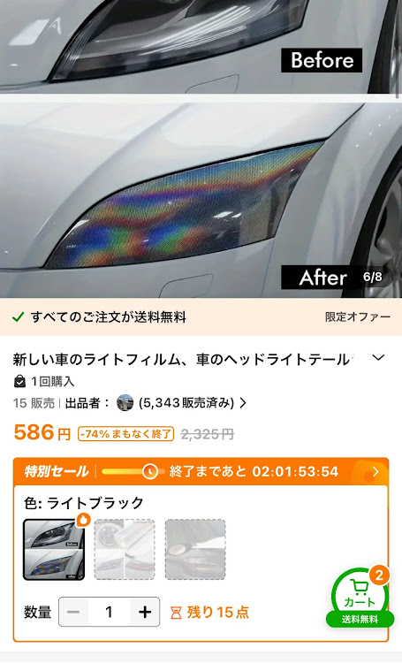This screenshot has height=663, width=402.
Task: Click the 特別セール banner label
Action: [57, 471]
